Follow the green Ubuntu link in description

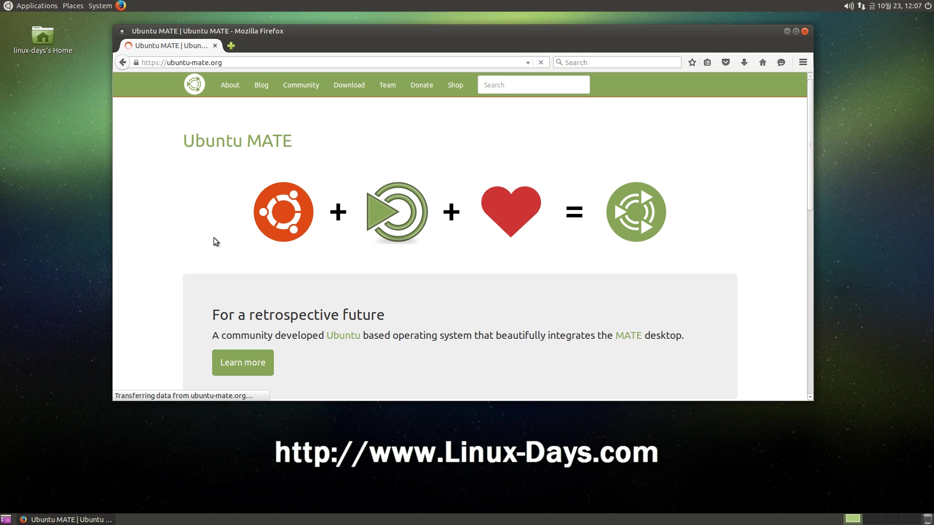(x=343, y=335)
